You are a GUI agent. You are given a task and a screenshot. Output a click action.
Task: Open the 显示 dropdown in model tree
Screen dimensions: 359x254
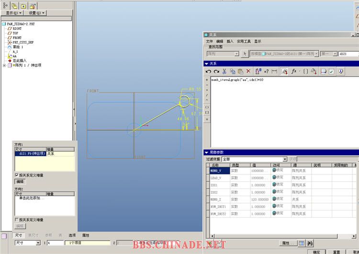[13, 13]
